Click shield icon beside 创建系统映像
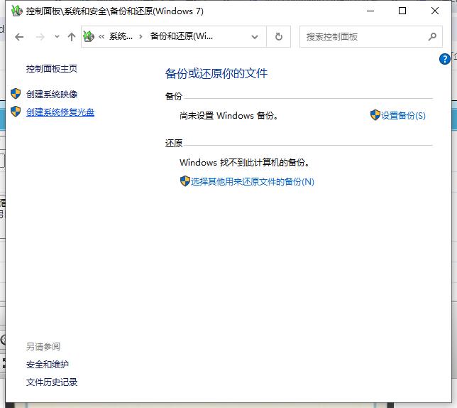 pos(16,94)
